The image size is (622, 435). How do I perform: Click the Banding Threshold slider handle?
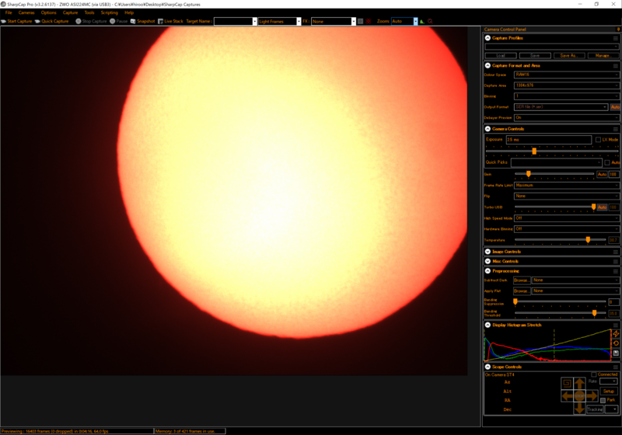[594, 313]
